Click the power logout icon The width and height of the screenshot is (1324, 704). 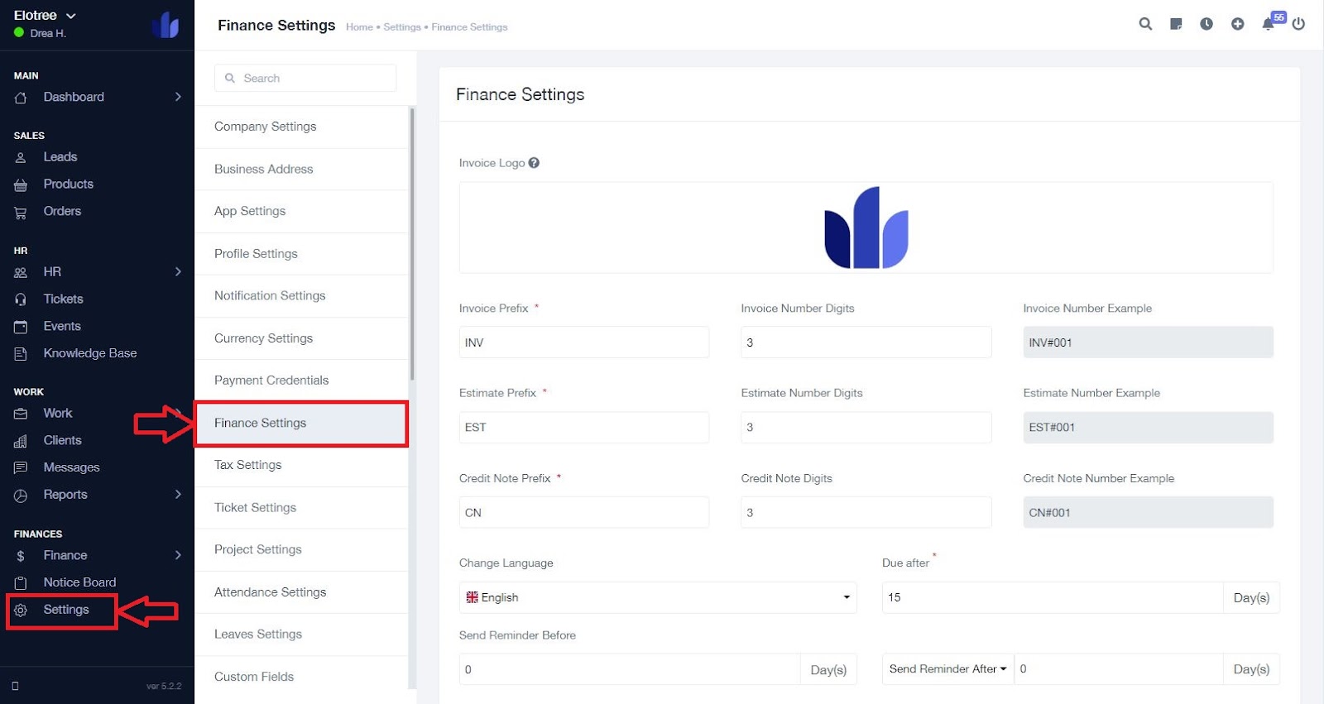tap(1298, 24)
